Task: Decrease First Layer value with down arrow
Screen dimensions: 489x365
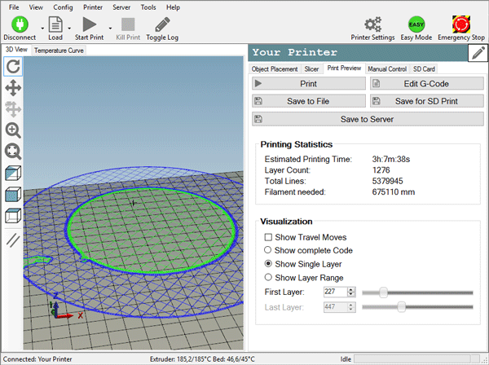Action: (351, 294)
